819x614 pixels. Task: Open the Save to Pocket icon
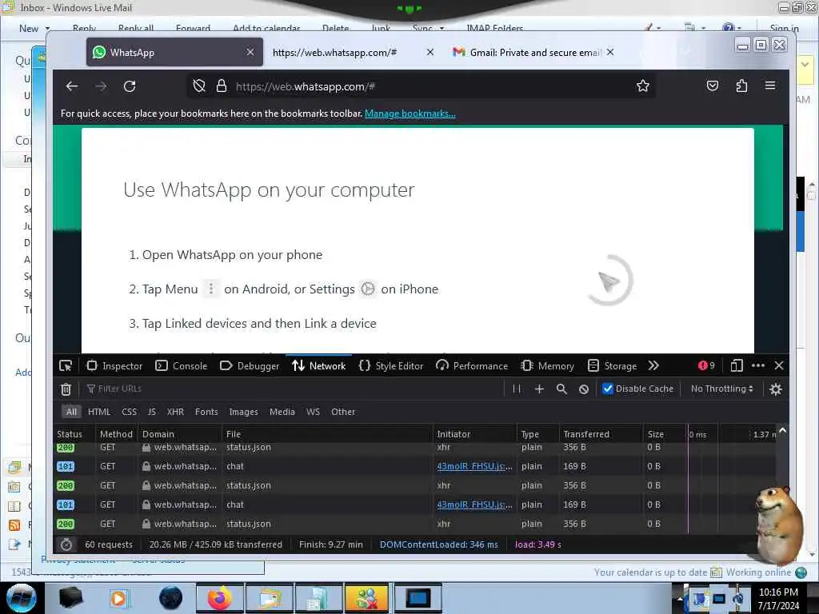pyautogui.click(x=713, y=86)
